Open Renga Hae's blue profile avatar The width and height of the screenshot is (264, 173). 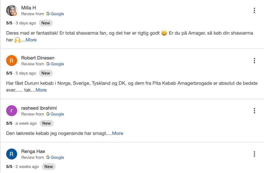[x=12, y=154]
